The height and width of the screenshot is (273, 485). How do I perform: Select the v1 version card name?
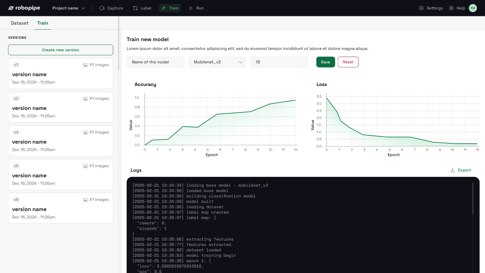[29, 75]
